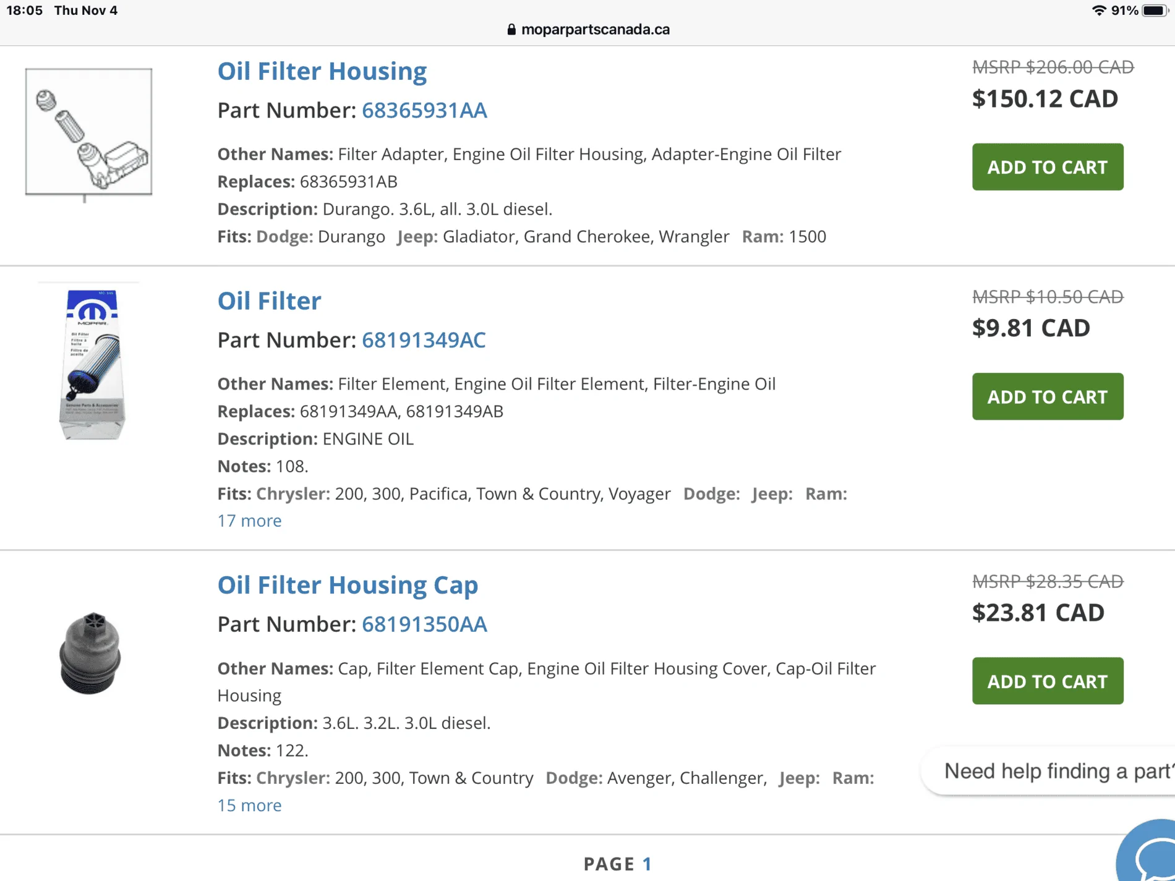This screenshot has height=881, width=1175.
Task: Expand the "17 more" fits list
Action: [x=249, y=521]
